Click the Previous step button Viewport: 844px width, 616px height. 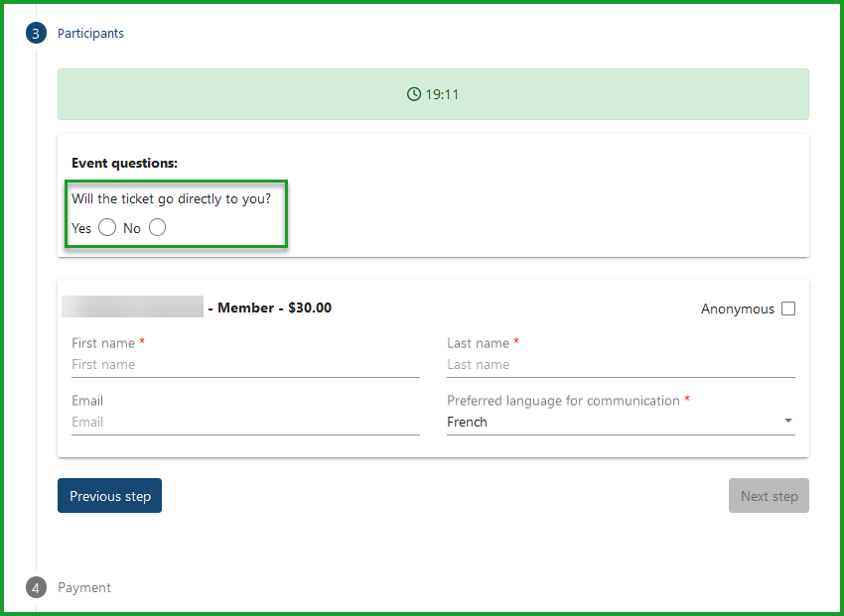click(x=109, y=495)
